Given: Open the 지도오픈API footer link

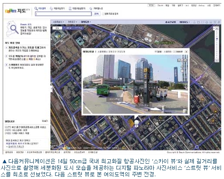Looking at the screenshot, I should point(80,152).
